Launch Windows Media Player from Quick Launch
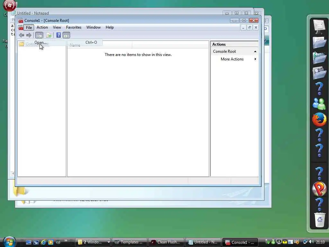 click(x=50, y=242)
